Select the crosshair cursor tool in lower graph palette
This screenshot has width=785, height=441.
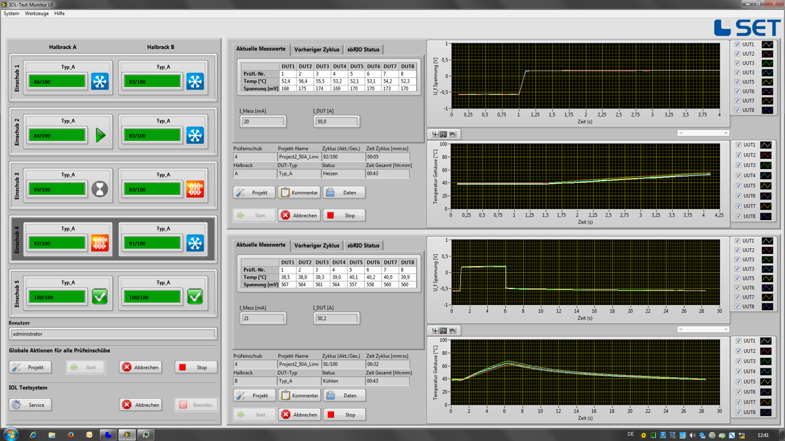(434, 331)
